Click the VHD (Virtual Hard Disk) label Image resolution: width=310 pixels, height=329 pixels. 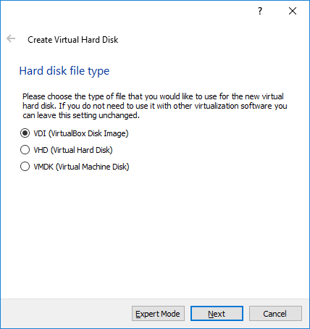[x=73, y=150]
